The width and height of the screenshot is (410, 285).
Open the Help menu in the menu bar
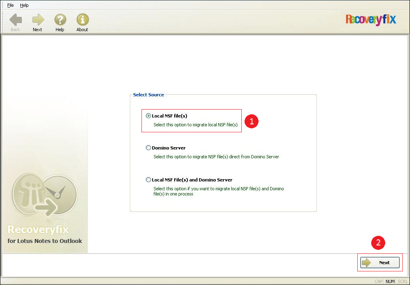point(24,5)
